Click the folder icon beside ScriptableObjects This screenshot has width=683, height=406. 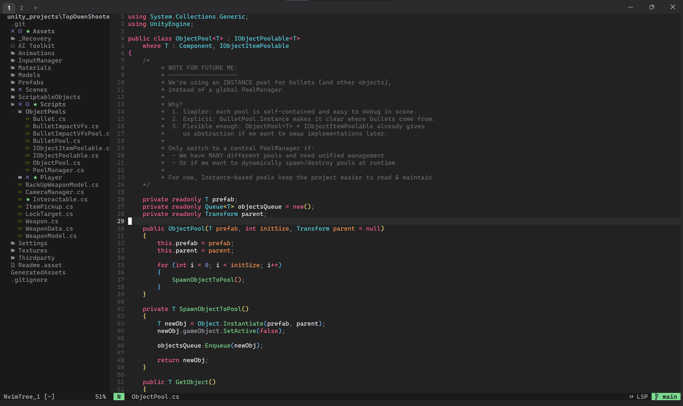pos(13,97)
